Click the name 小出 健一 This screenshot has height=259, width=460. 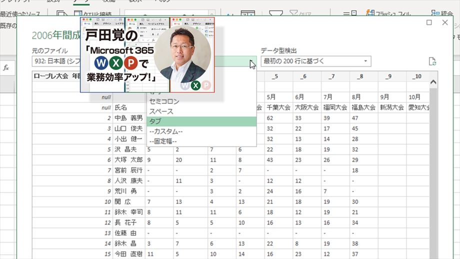128,139
